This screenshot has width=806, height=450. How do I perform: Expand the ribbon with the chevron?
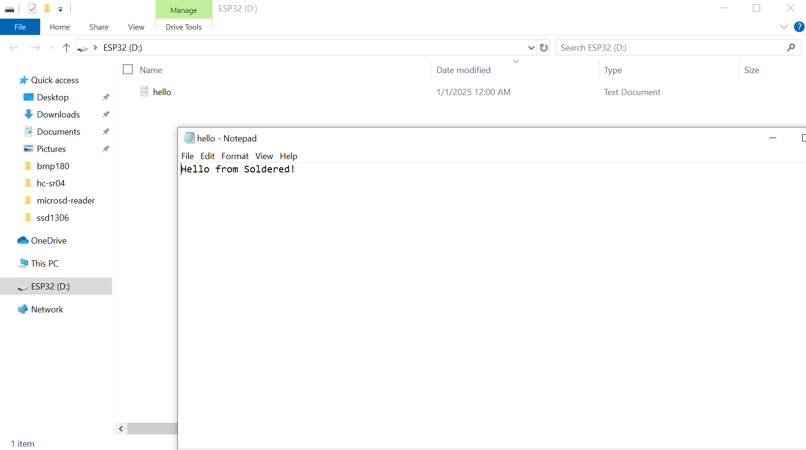coord(784,27)
